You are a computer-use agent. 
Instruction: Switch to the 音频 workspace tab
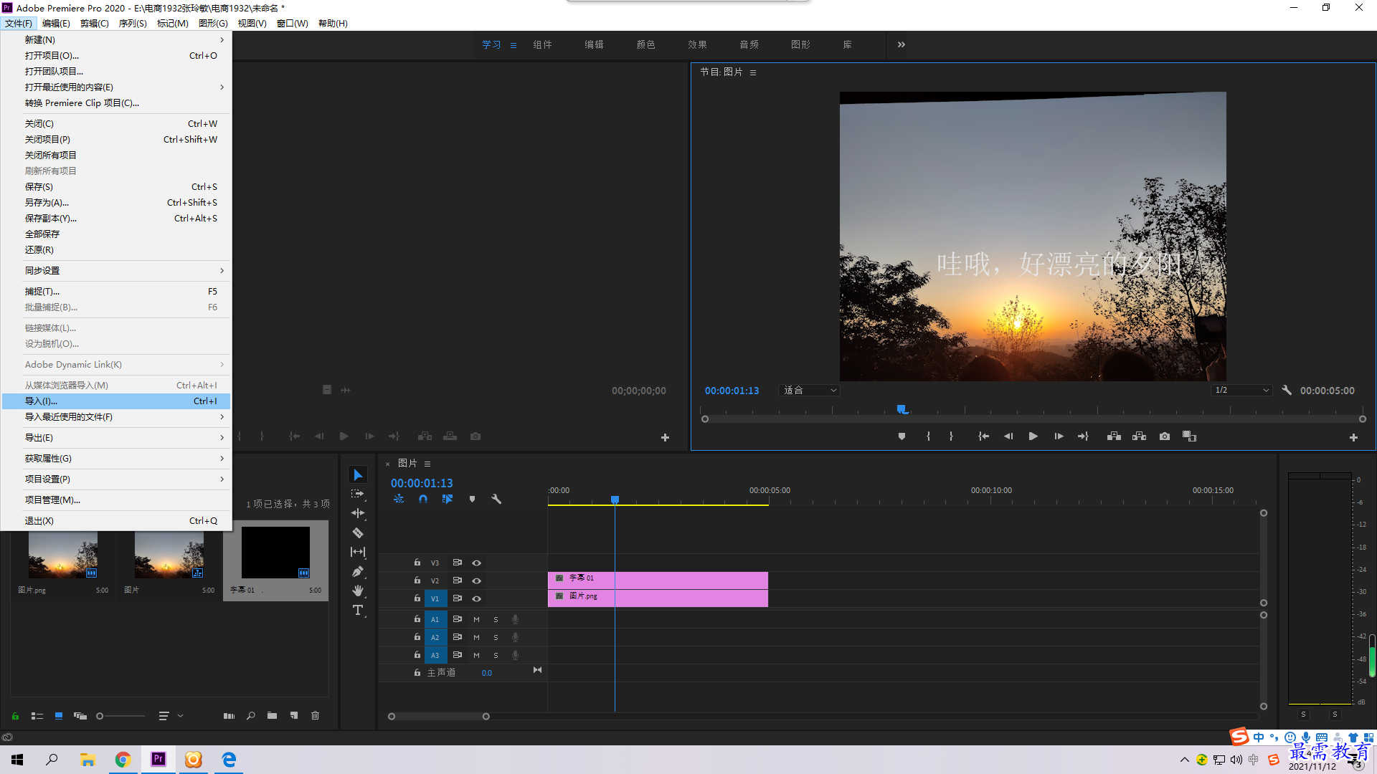pyautogui.click(x=749, y=44)
